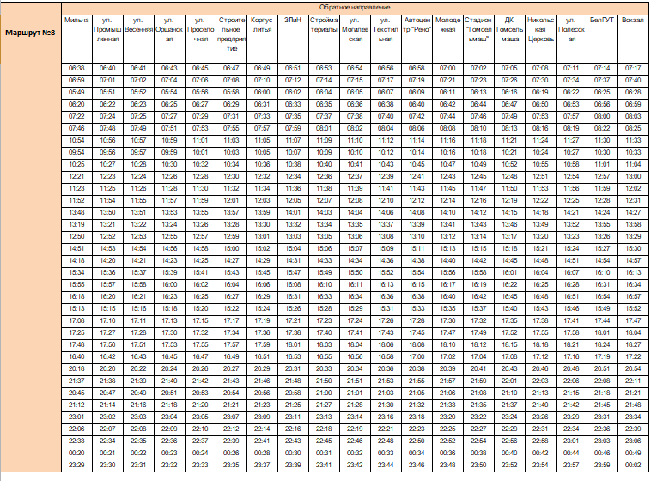Click 00:02 in the Вокзал column
Screen dimensions: 657x481
tap(633, 465)
